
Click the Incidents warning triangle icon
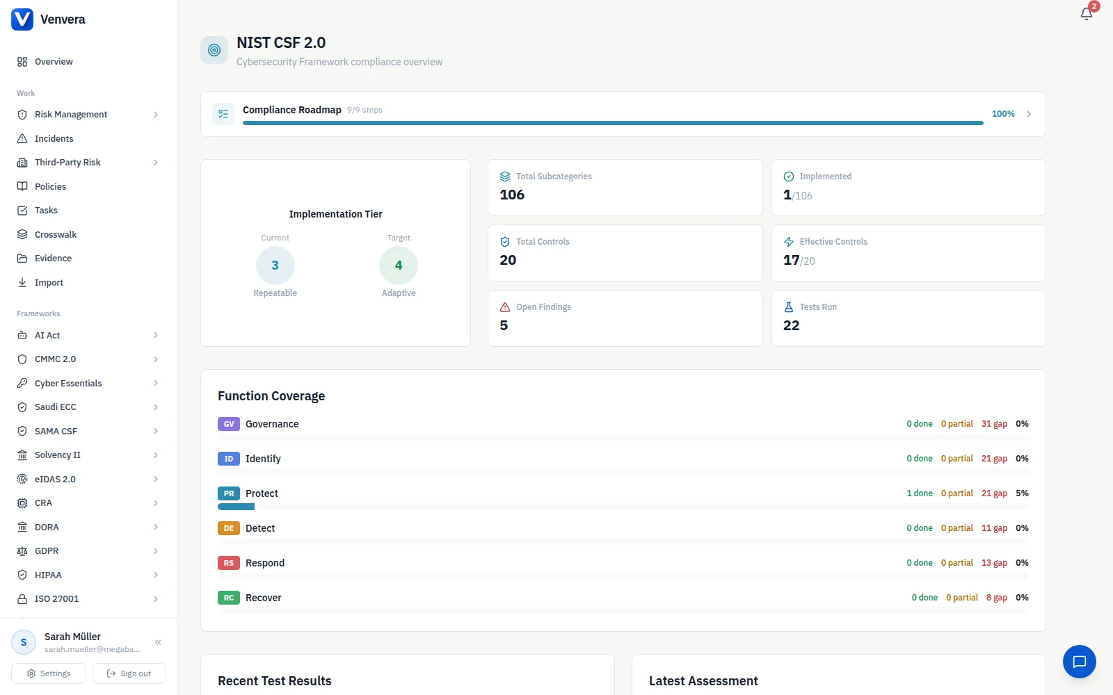[22, 138]
